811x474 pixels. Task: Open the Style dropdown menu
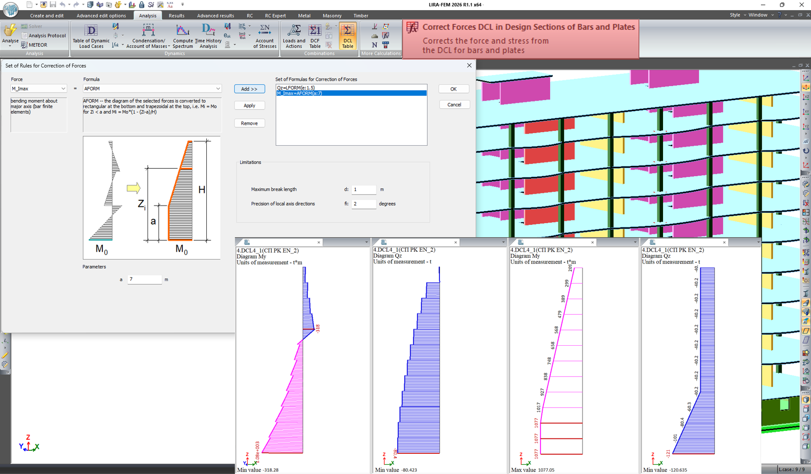(x=738, y=15)
